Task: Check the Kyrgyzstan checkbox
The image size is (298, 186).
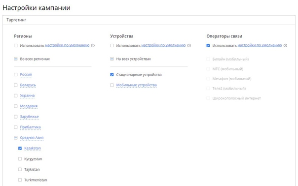Action: click(x=20, y=159)
